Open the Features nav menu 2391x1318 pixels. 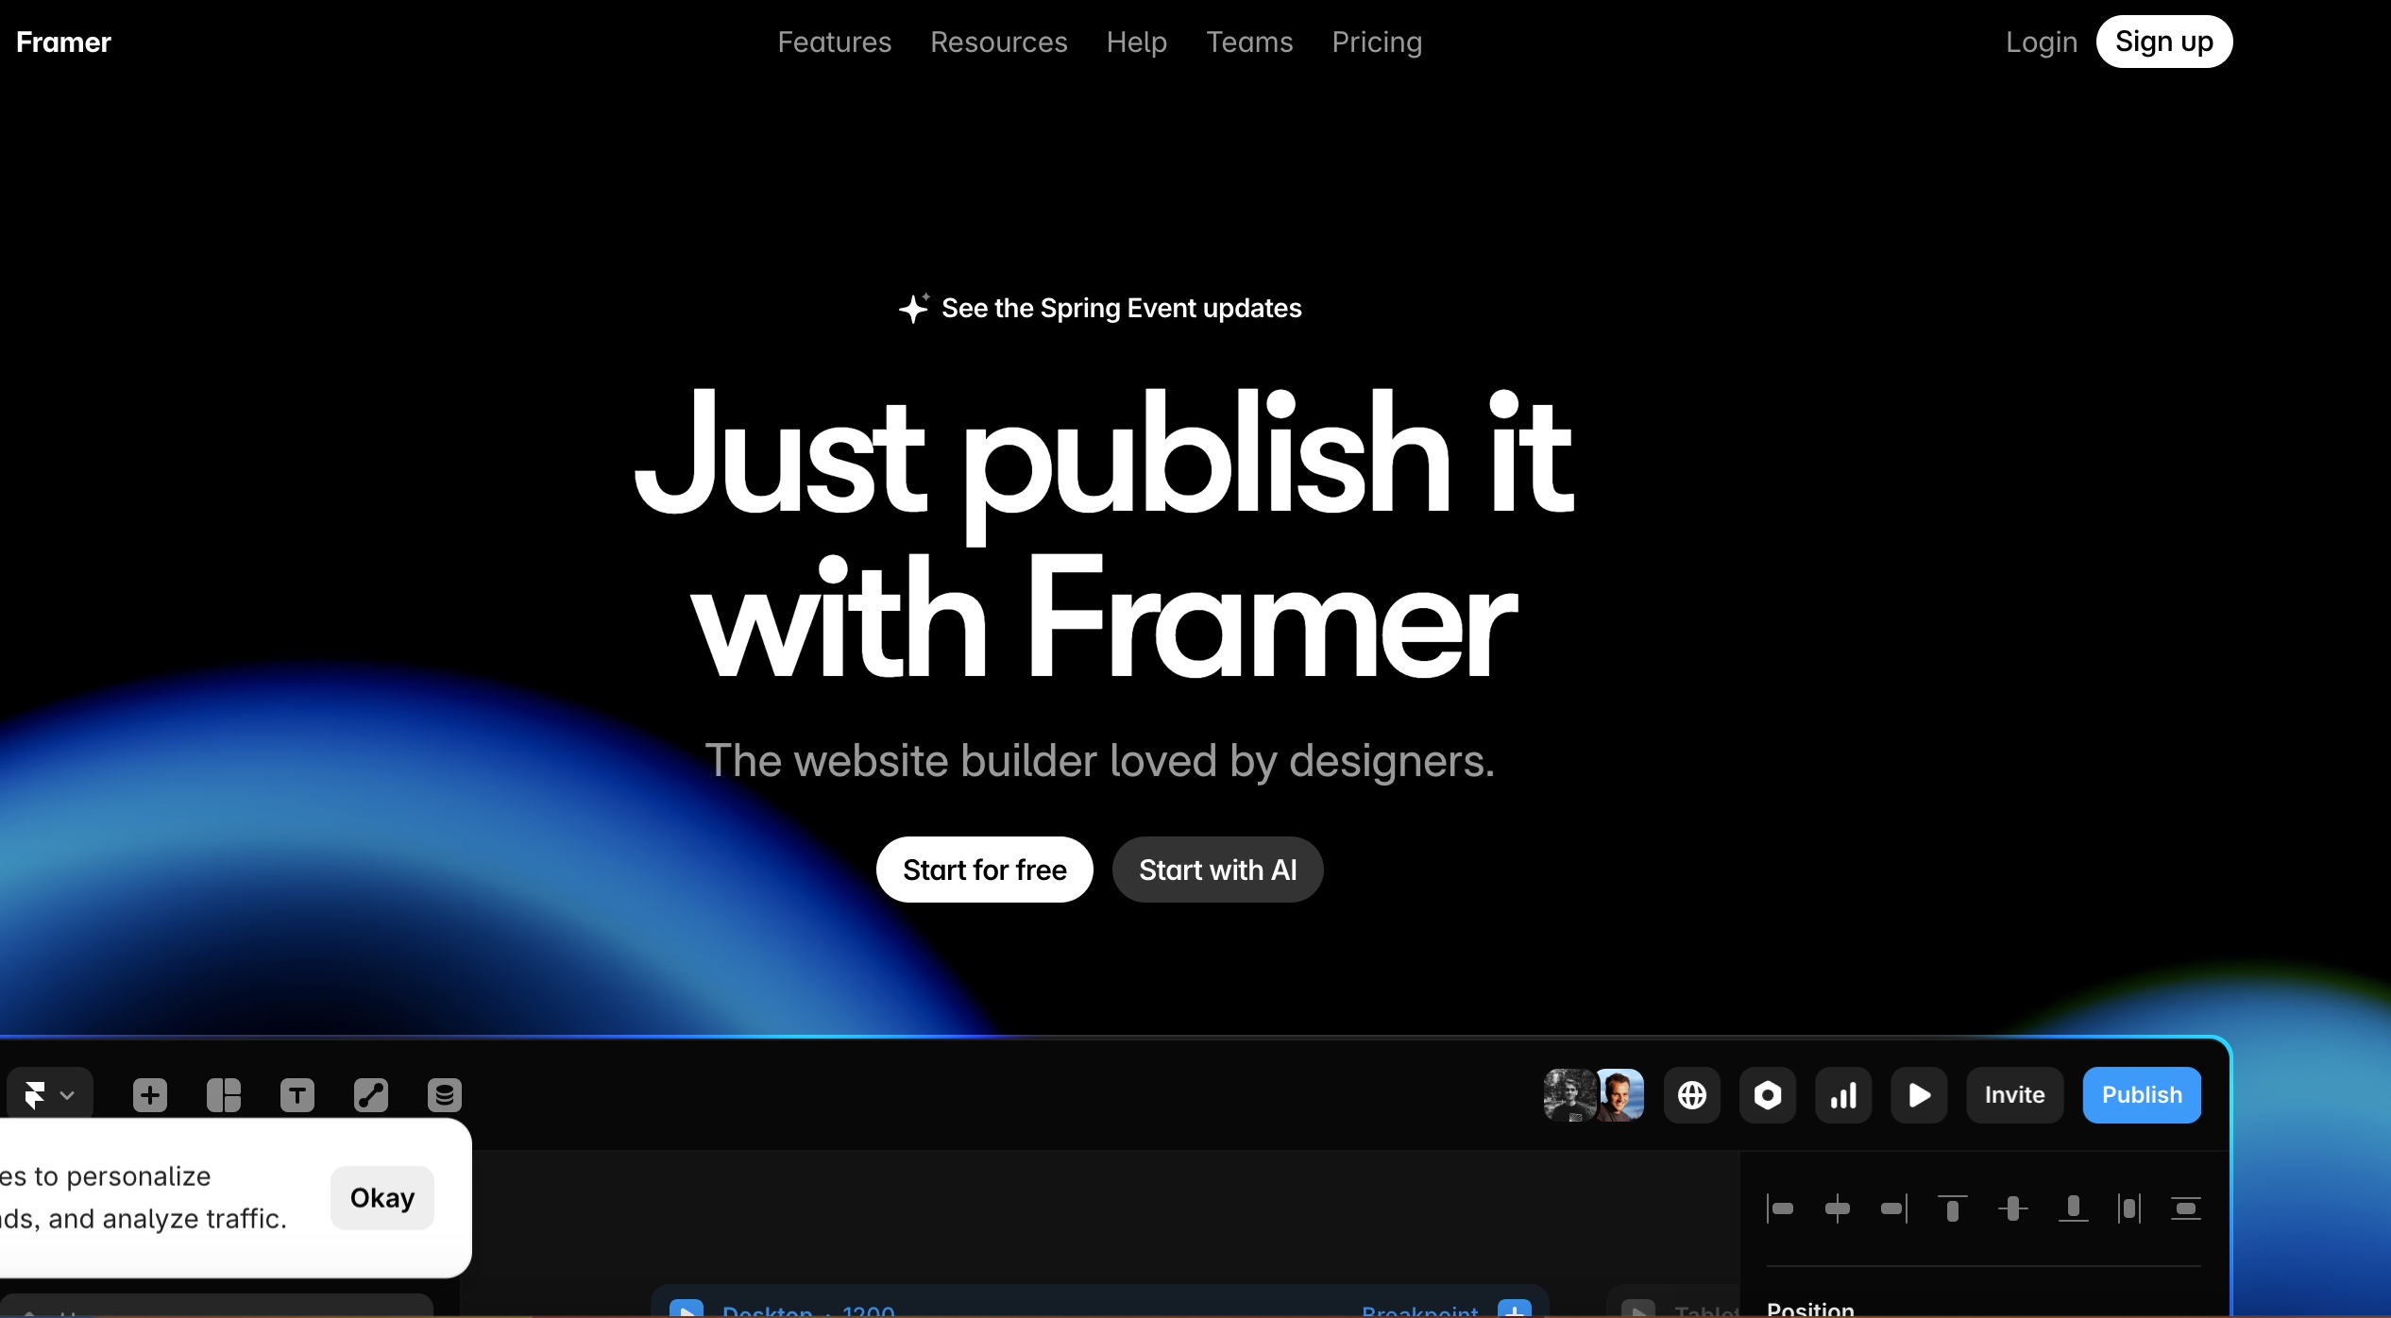coord(834,42)
